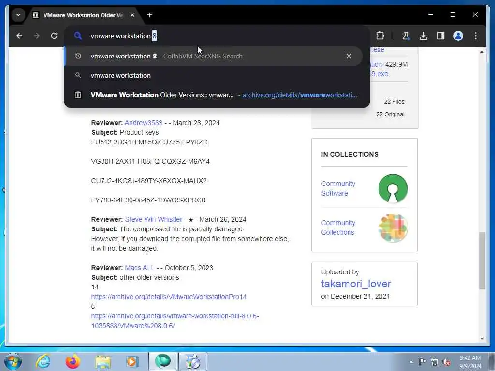Screen dimensions: 495x371
Task: Open reviewer Andrew3583's profile link
Action: [143, 123]
